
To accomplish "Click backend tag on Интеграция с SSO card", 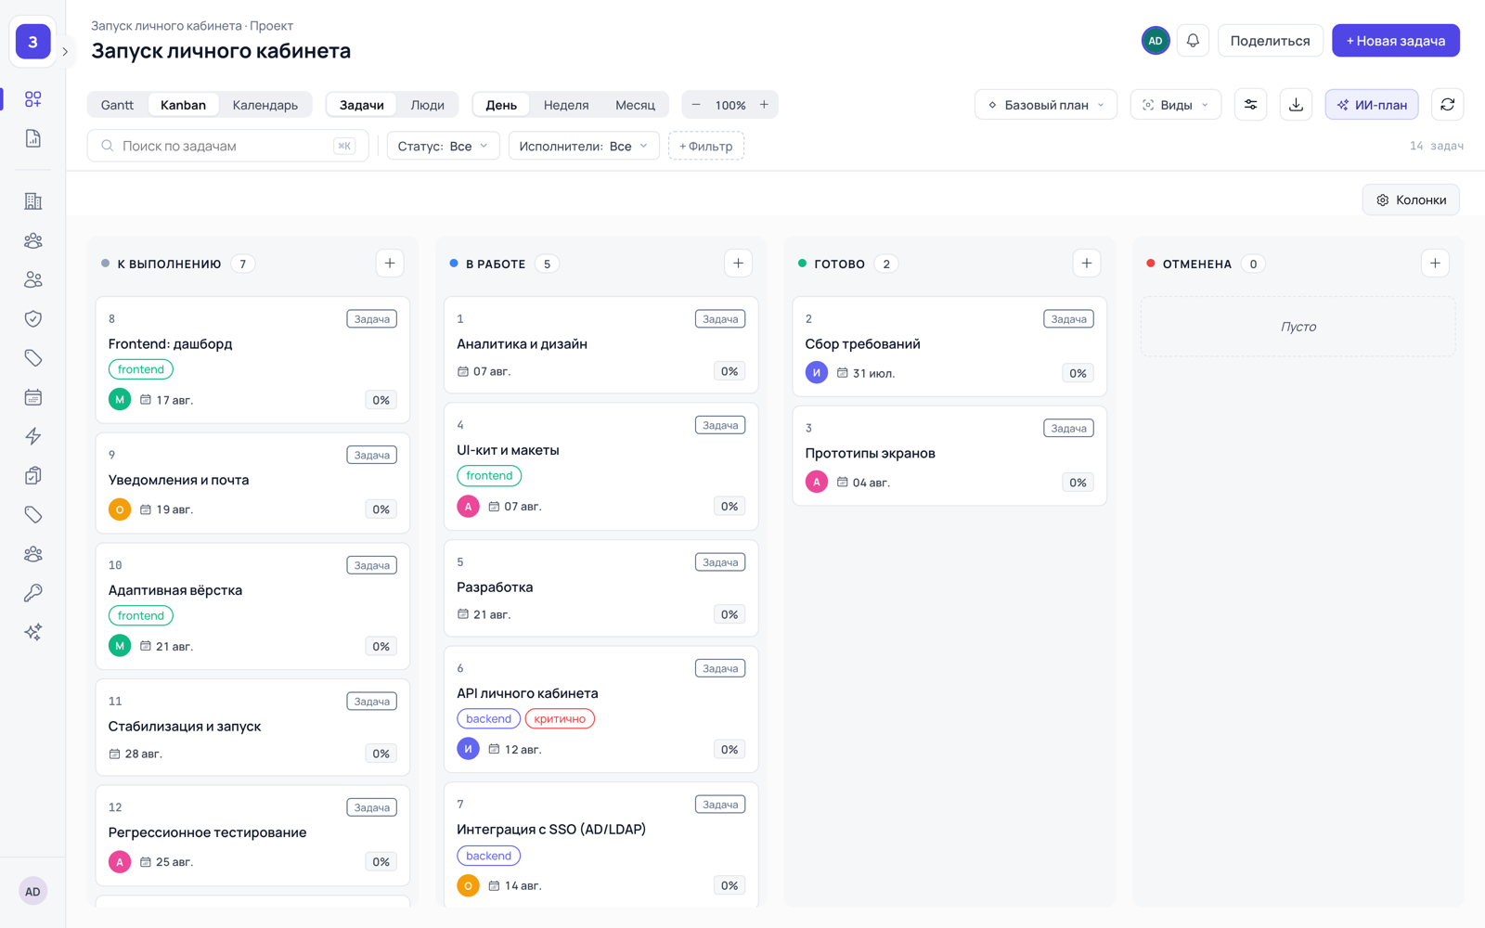I will pos(488,856).
